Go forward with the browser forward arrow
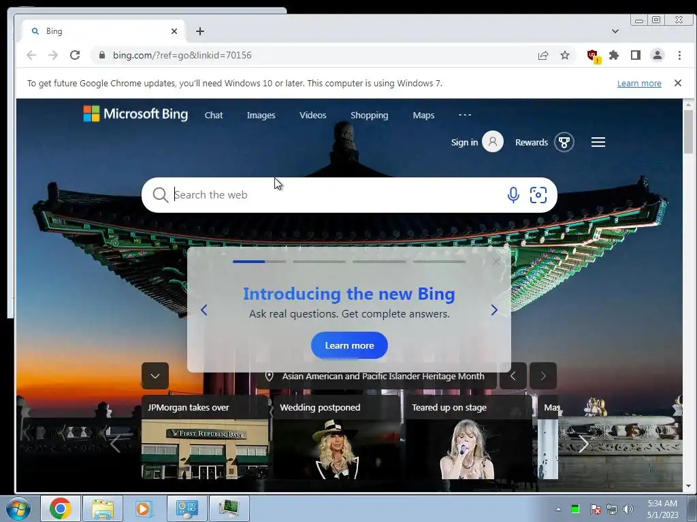 pos(53,55)
